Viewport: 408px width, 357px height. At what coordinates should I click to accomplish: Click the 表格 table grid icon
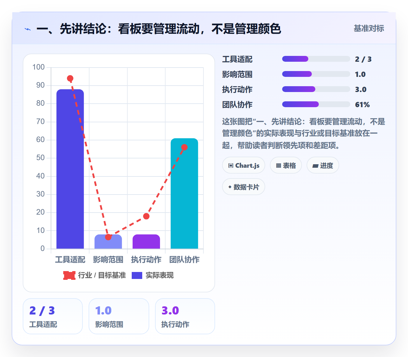pos(279,166)
